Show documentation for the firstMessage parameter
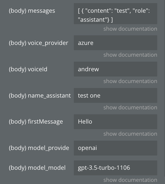 (130, 134)
